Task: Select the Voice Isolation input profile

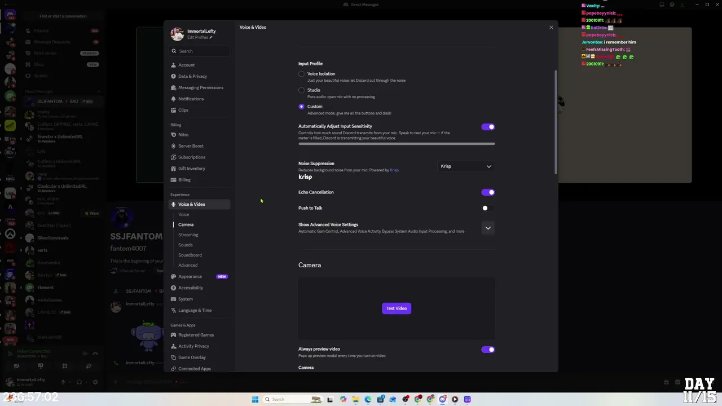Action: click(301, 74)
